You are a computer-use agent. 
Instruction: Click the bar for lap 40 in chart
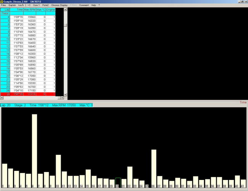click(237, 181)
